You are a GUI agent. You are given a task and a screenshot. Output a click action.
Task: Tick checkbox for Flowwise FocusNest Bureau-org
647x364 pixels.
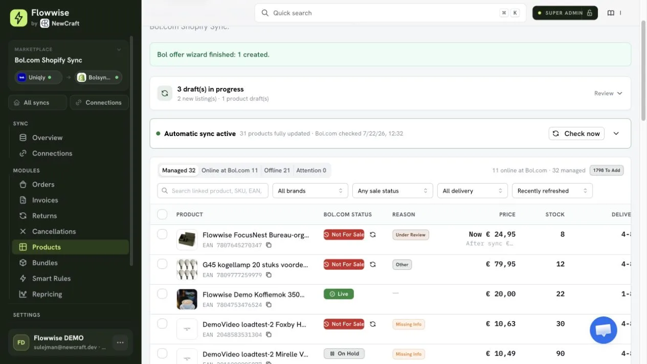pos(162,234)
